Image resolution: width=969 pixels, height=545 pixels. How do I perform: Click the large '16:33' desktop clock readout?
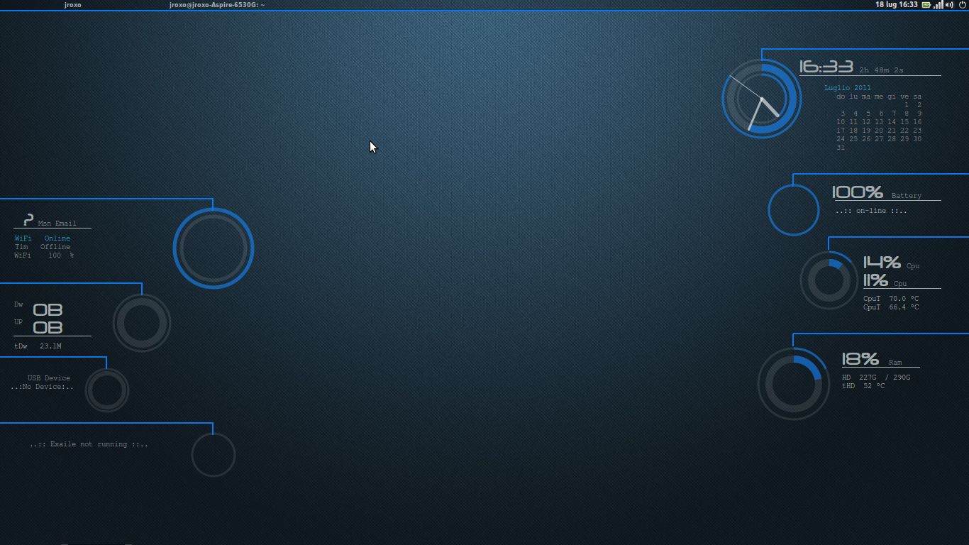(826, 67)
